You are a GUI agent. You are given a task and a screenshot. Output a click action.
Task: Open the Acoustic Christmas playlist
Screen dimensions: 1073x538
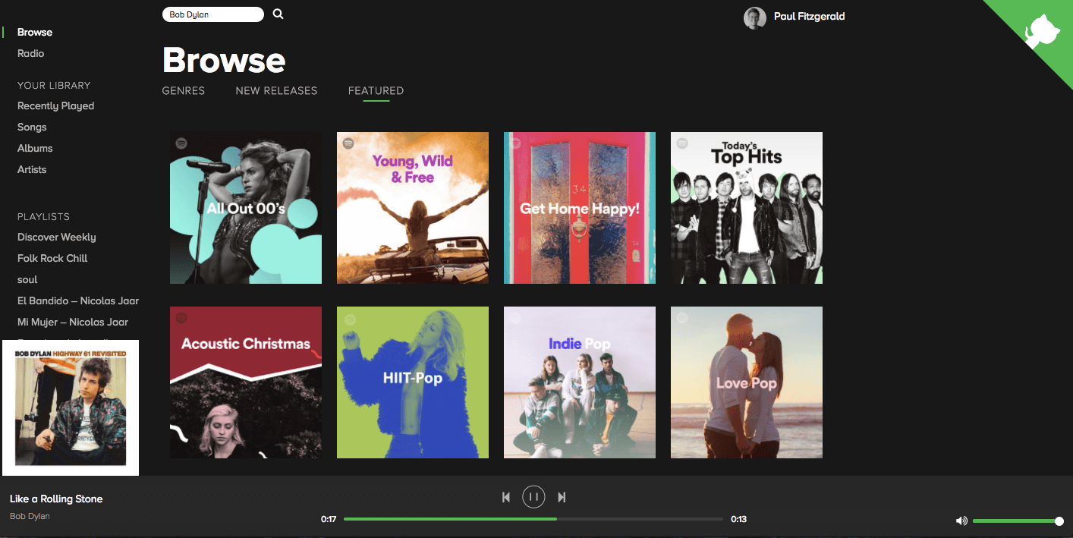(x=246, y=382)
